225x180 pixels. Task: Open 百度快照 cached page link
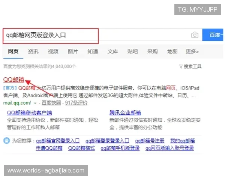tap(51, 103)
